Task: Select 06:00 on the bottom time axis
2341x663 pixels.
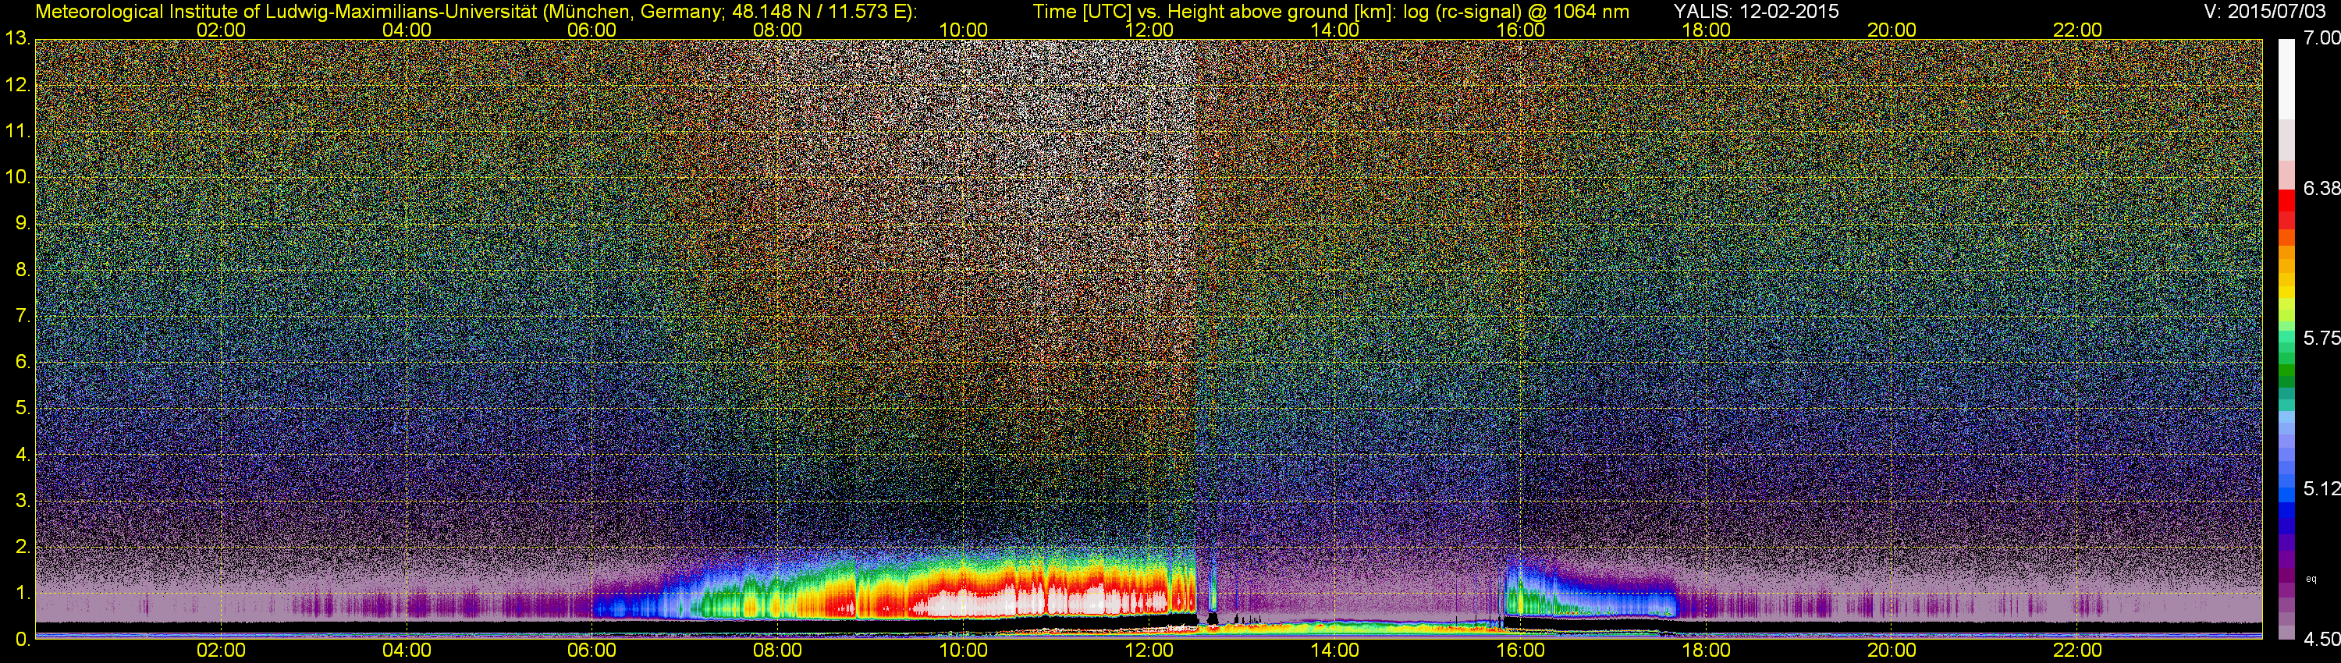Action: point(591,651)
